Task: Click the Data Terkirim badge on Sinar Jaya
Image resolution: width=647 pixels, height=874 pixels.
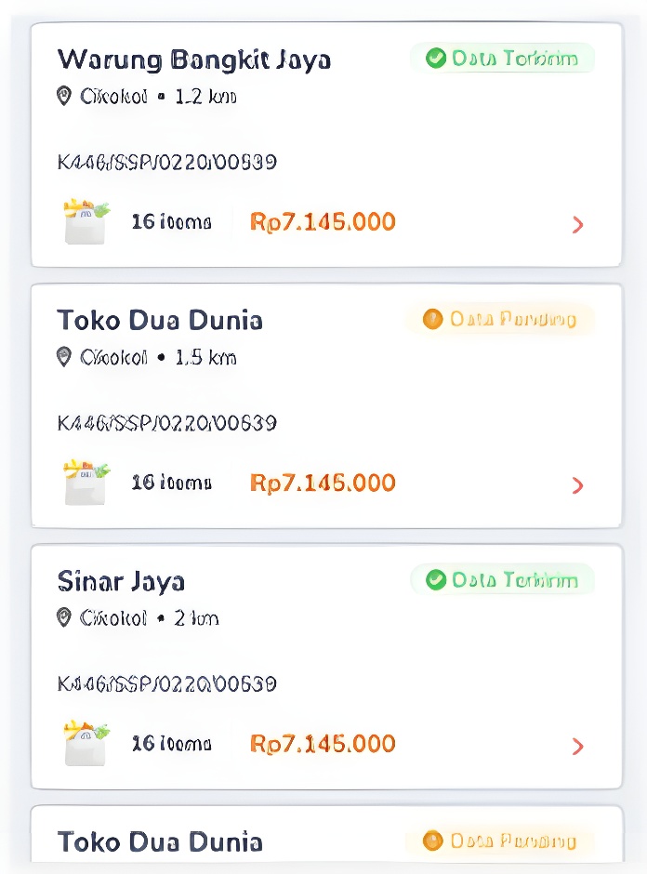Action: 502,580
